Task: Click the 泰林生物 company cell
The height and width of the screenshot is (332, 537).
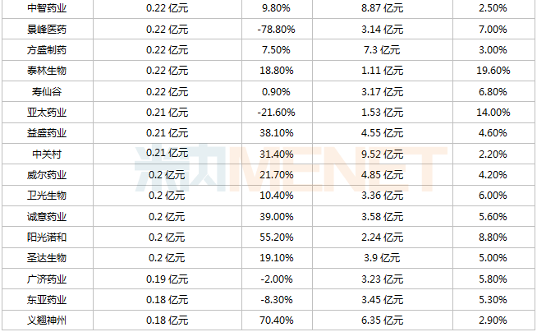Action: tap(47, 71)
